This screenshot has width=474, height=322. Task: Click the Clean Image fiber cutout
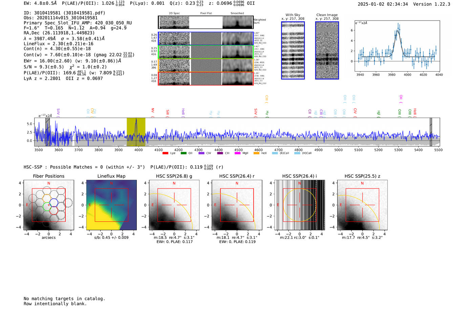(327, 50)
